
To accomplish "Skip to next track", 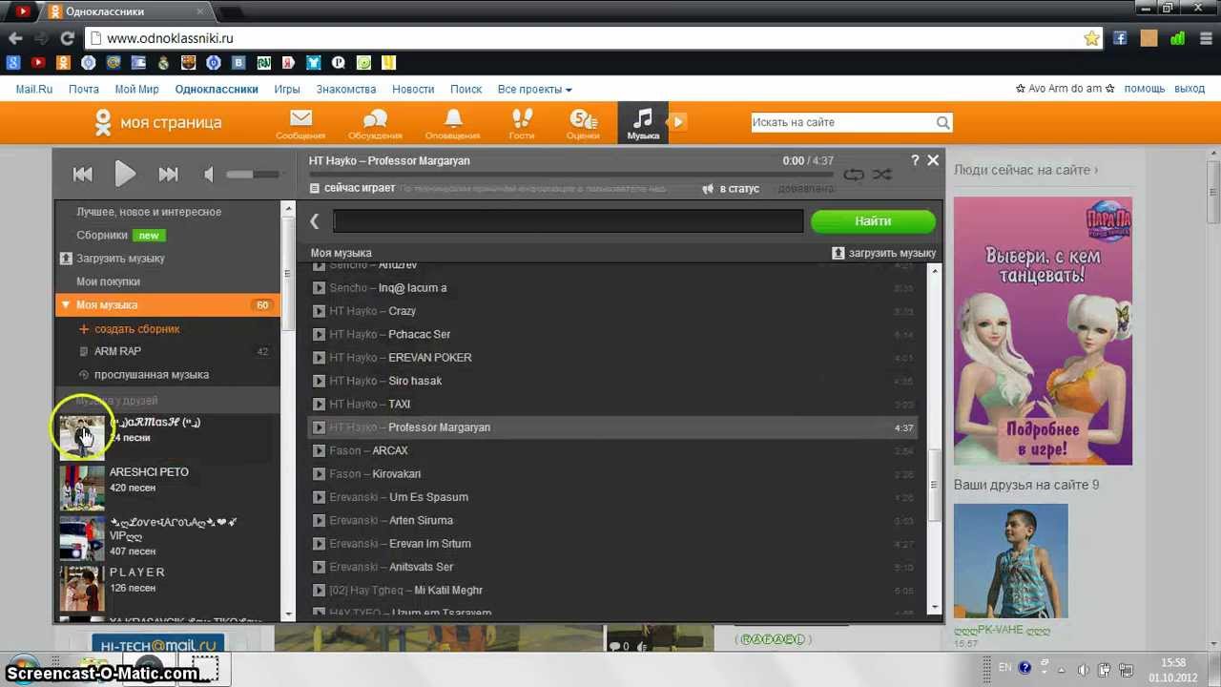I will point(168,174).
